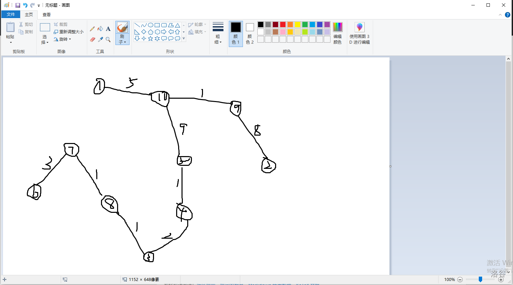The image size is (513, 285).
Task: Switch to the View (查看) tab
Action: 47,14
